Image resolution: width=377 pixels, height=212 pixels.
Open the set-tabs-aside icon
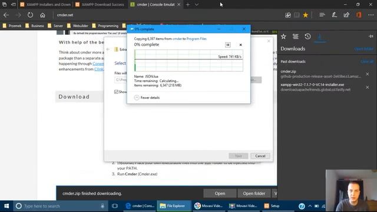[13, 4]
